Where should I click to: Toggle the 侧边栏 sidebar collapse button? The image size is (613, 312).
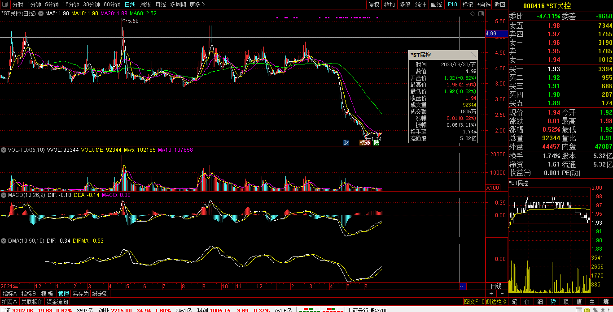coord(496,302)
